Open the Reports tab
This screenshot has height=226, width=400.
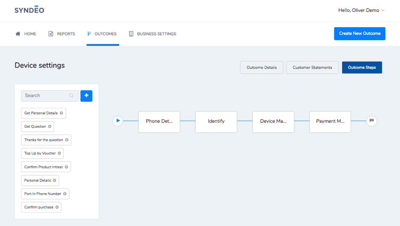62,34
